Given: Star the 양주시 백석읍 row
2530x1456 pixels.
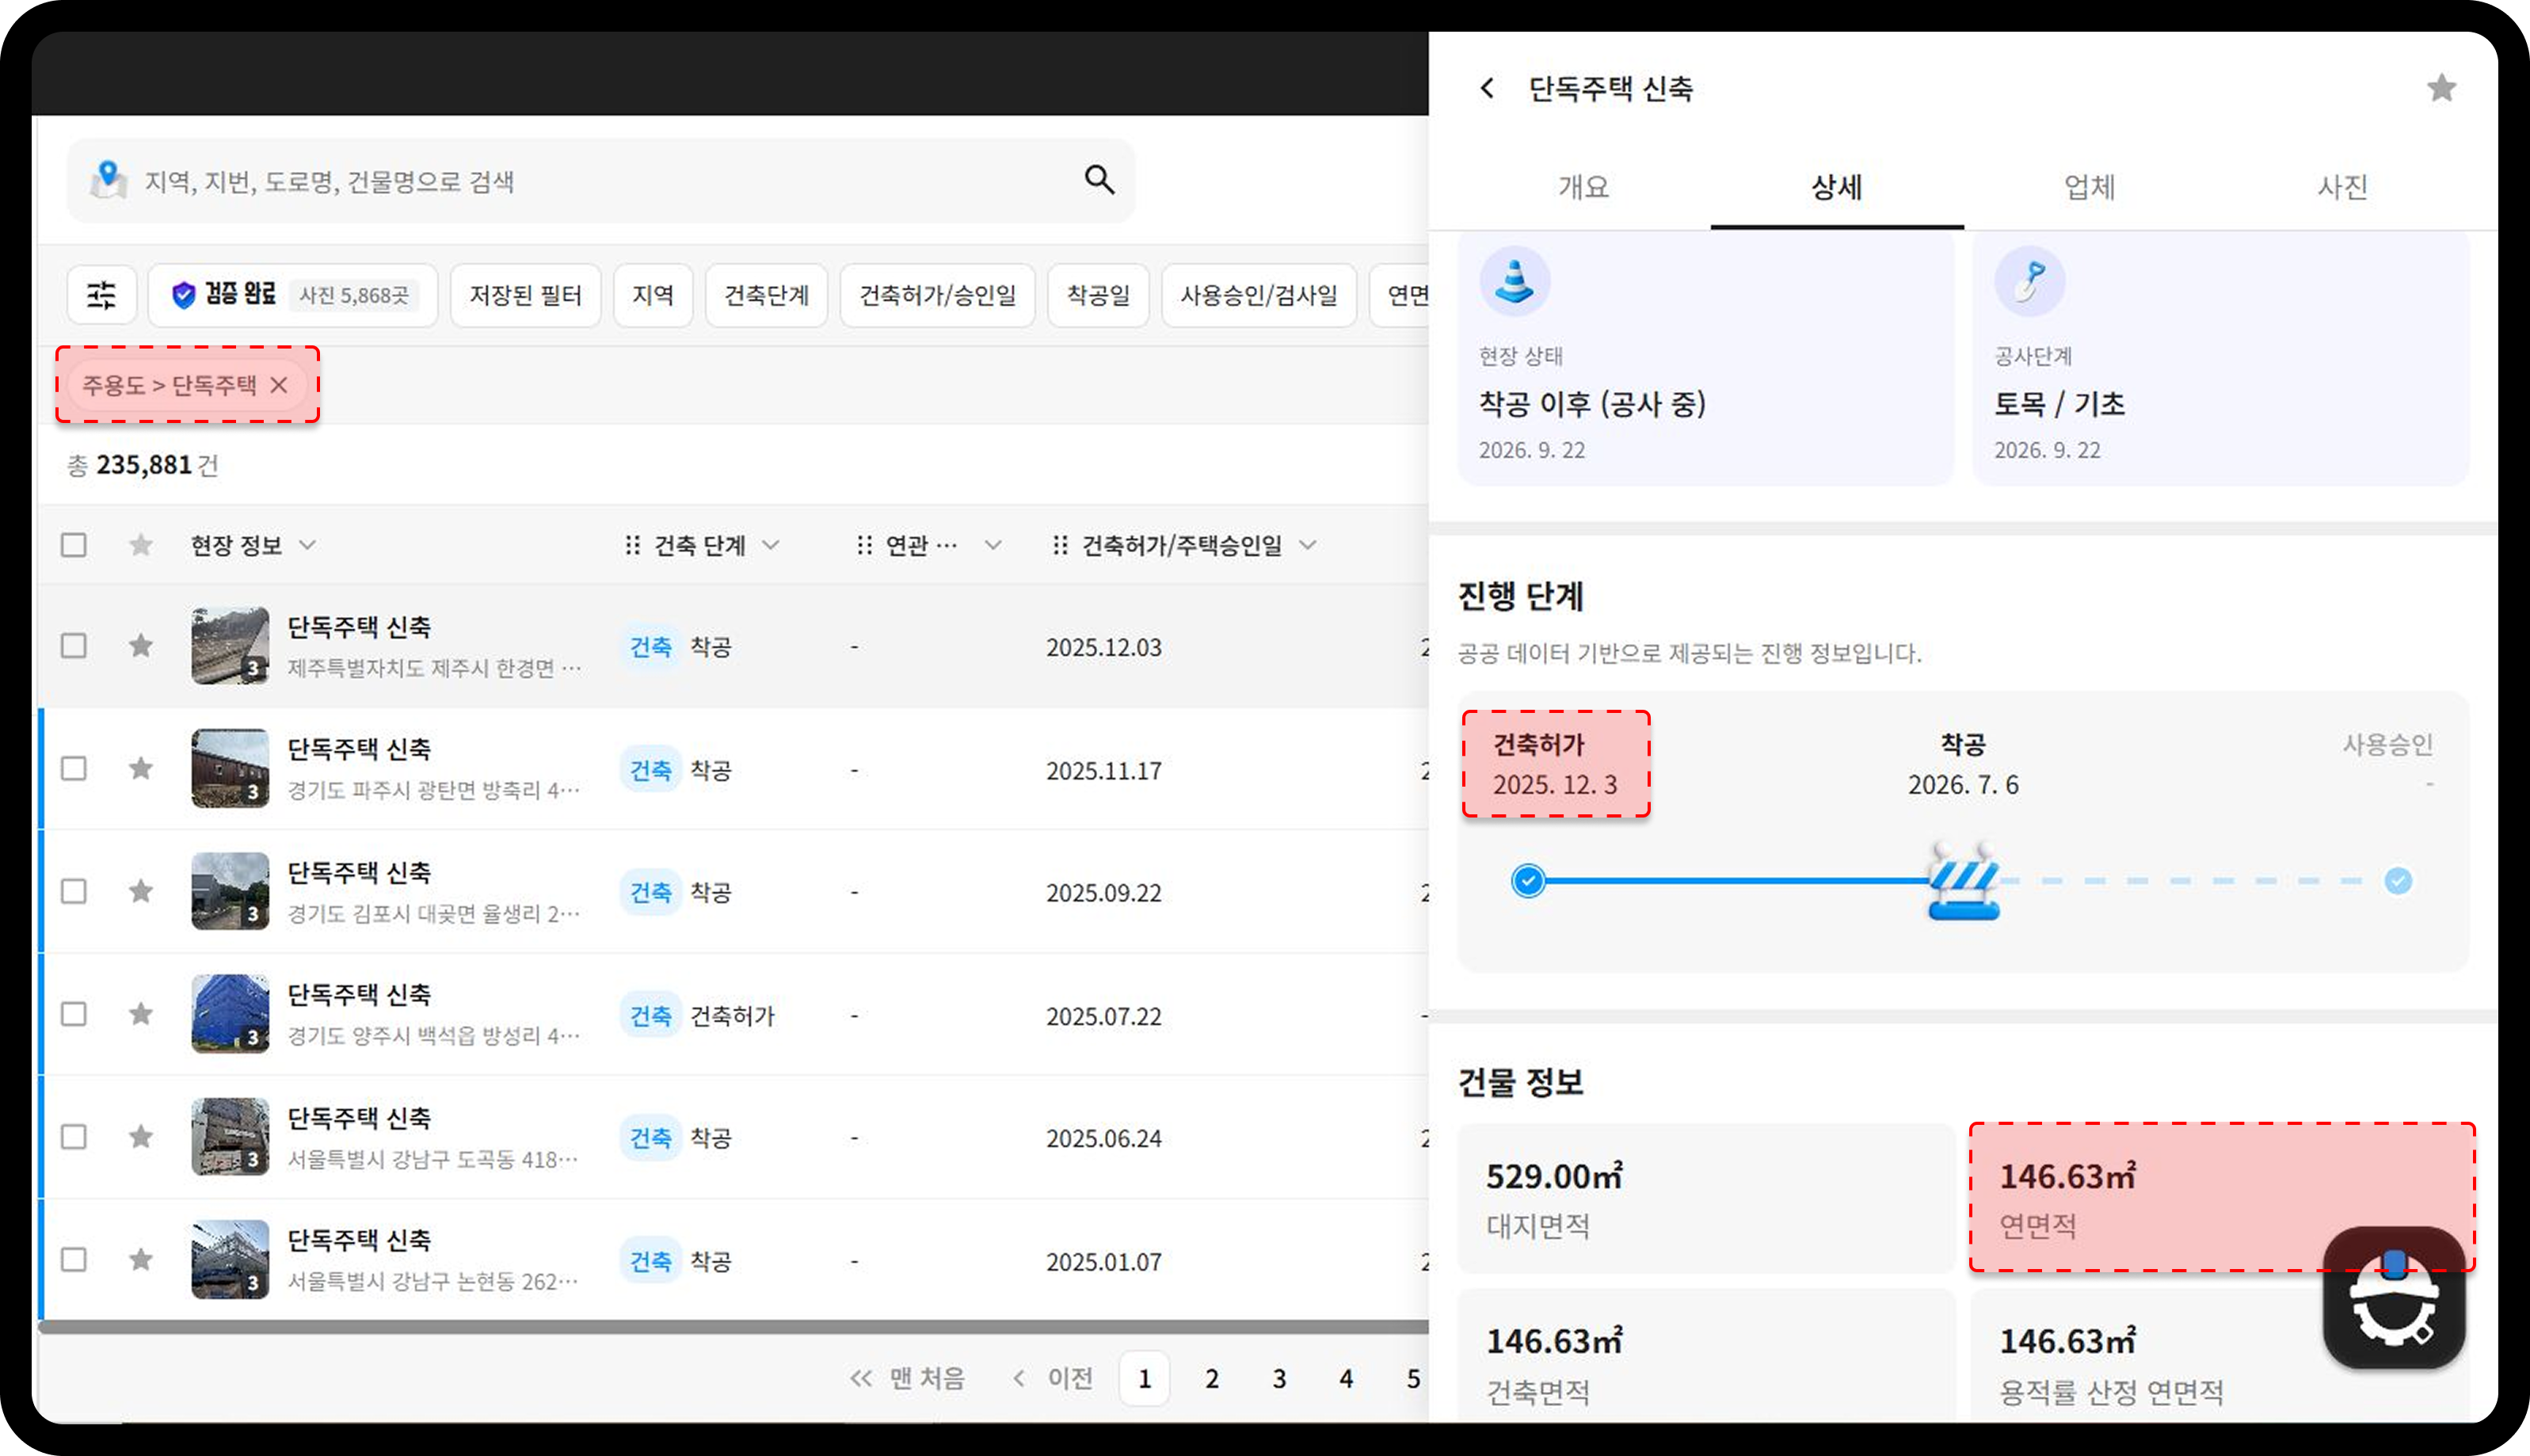Looking at the screenshot, I should [x=141, y=1014].
